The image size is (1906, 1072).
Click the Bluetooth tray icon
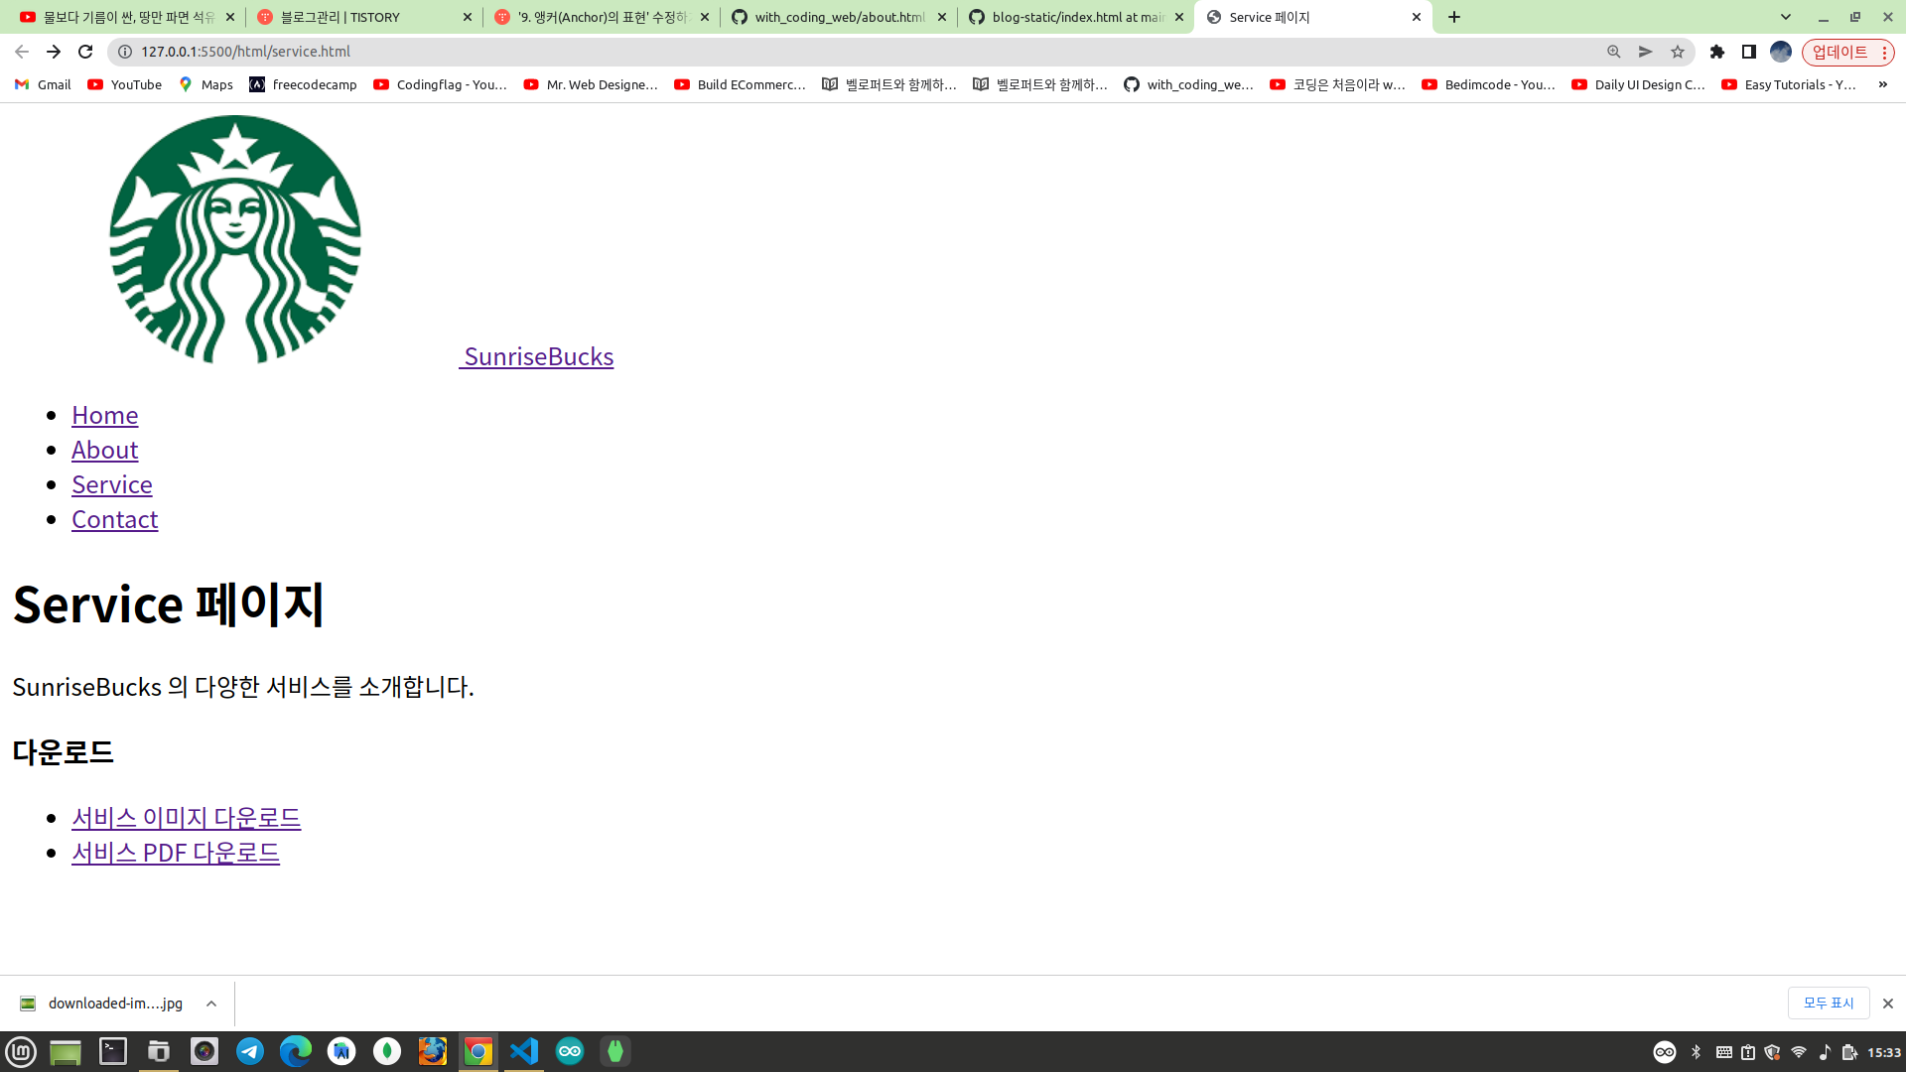(x=1696, y=1052)
